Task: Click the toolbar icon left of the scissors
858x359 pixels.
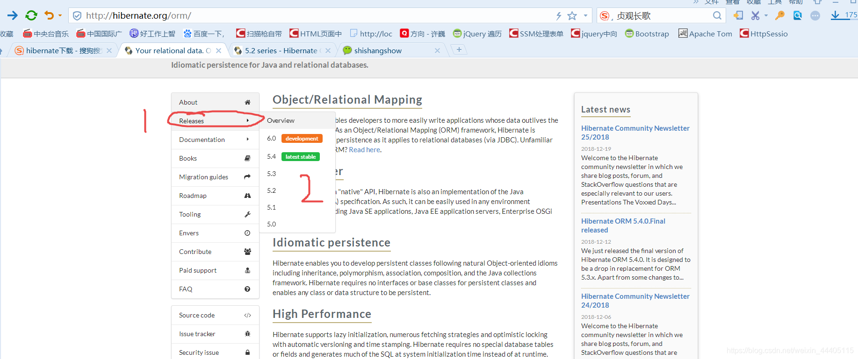Action: pyautogui.click(x=738, y=15)
